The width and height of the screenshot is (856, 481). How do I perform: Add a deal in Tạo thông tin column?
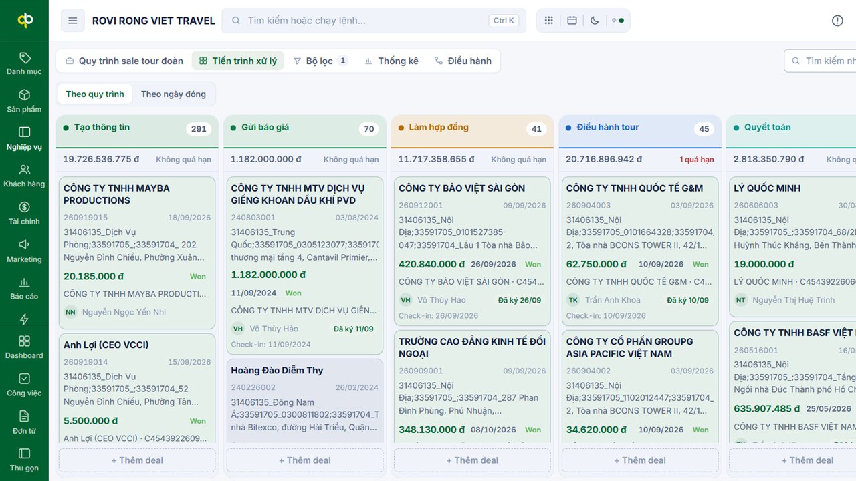coord(137,460)
